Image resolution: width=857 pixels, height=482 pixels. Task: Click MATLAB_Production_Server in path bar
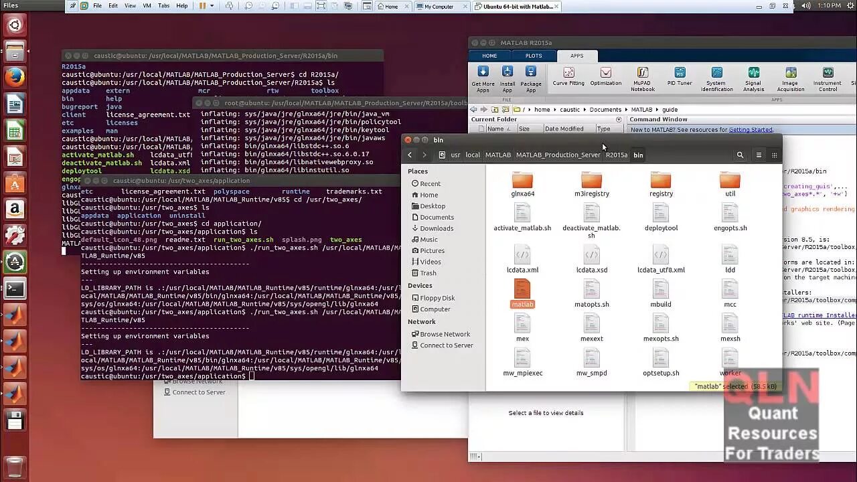tap(558, 155)
